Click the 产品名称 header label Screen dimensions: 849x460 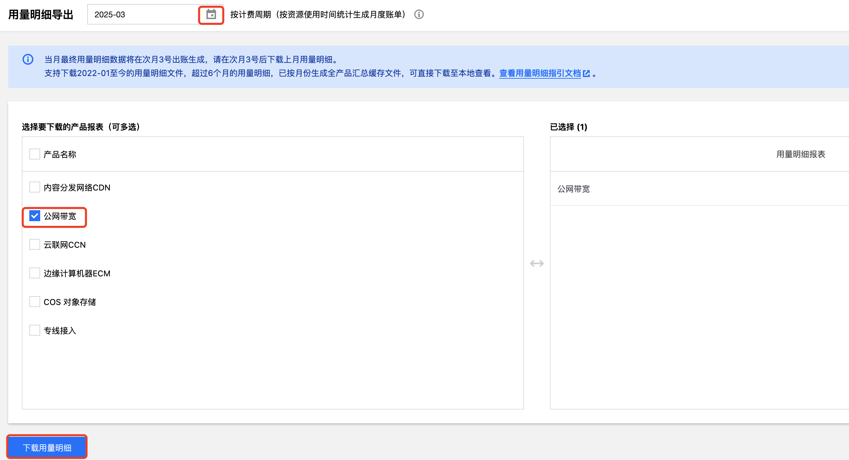(x=60, y=155)
